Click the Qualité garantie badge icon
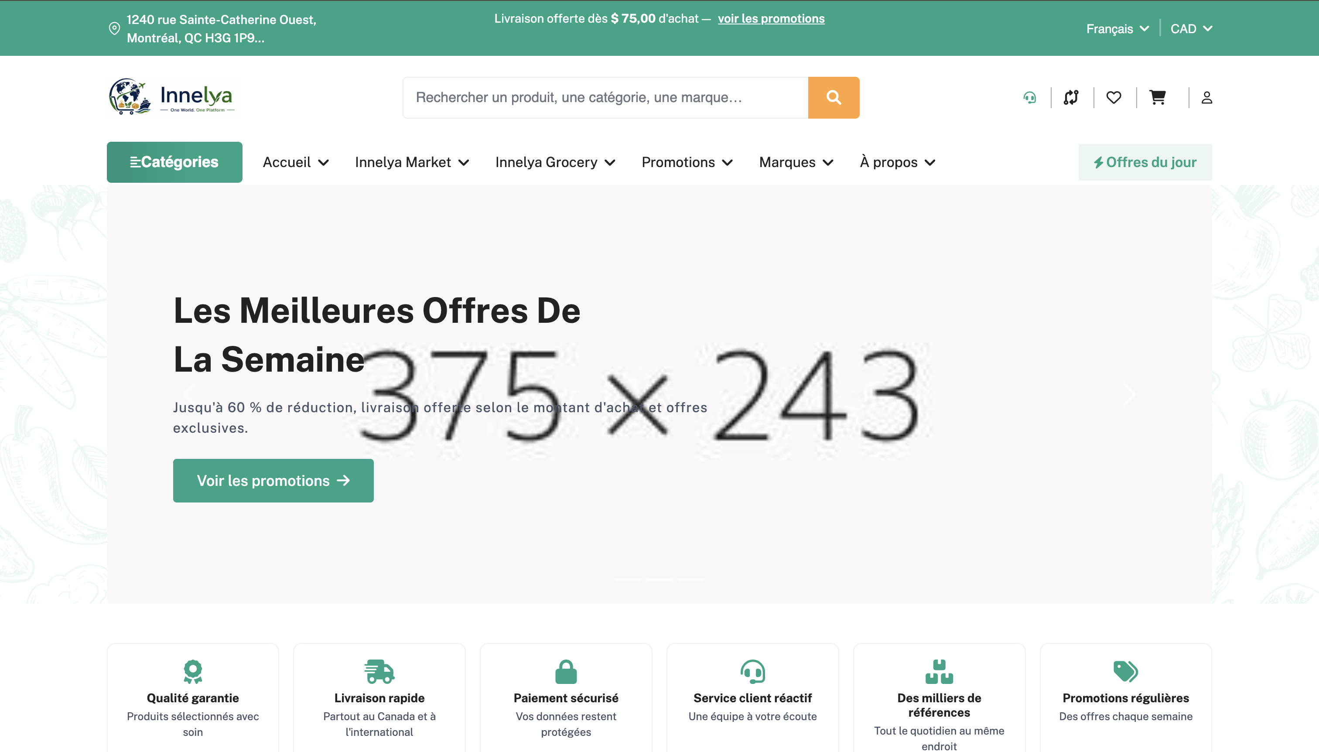This screenshot has height=752, width=1319. pyautogui.click(x=193, y=671)
